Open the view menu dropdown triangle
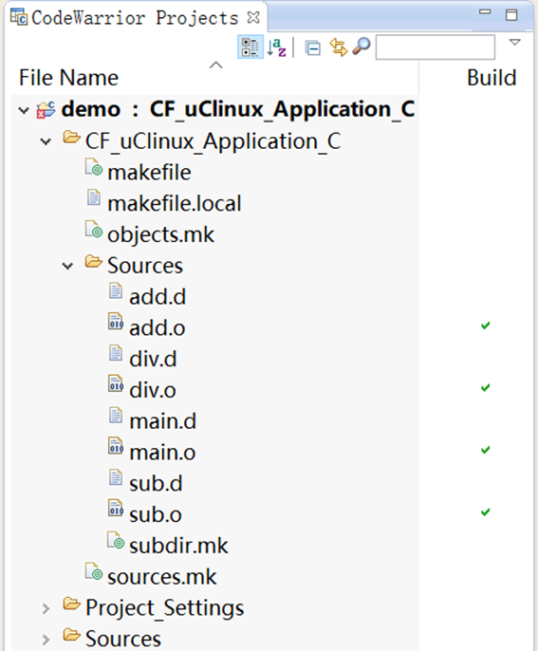This screenshot has width=538, height=651. coord(514,42)
